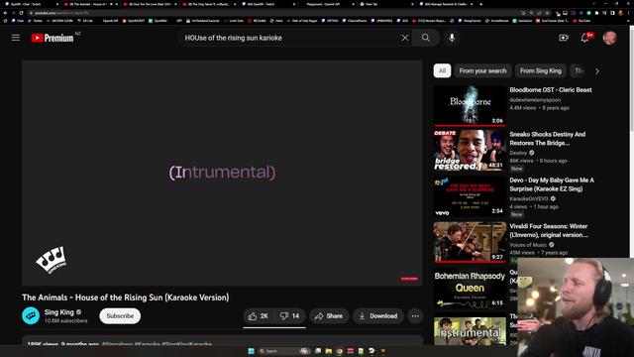
Task: Open Task View on the taskbar
Action: point(318,351)
